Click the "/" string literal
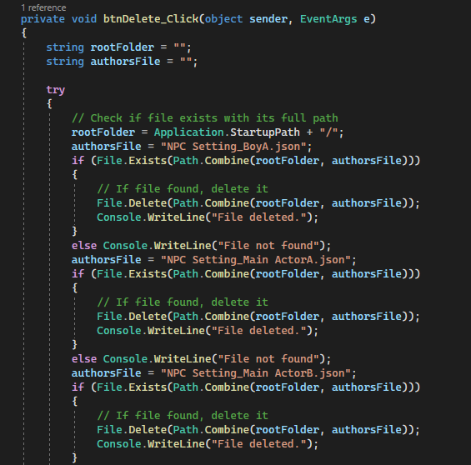The height and width of the screenshot is (465, 471). click(328, 132)
